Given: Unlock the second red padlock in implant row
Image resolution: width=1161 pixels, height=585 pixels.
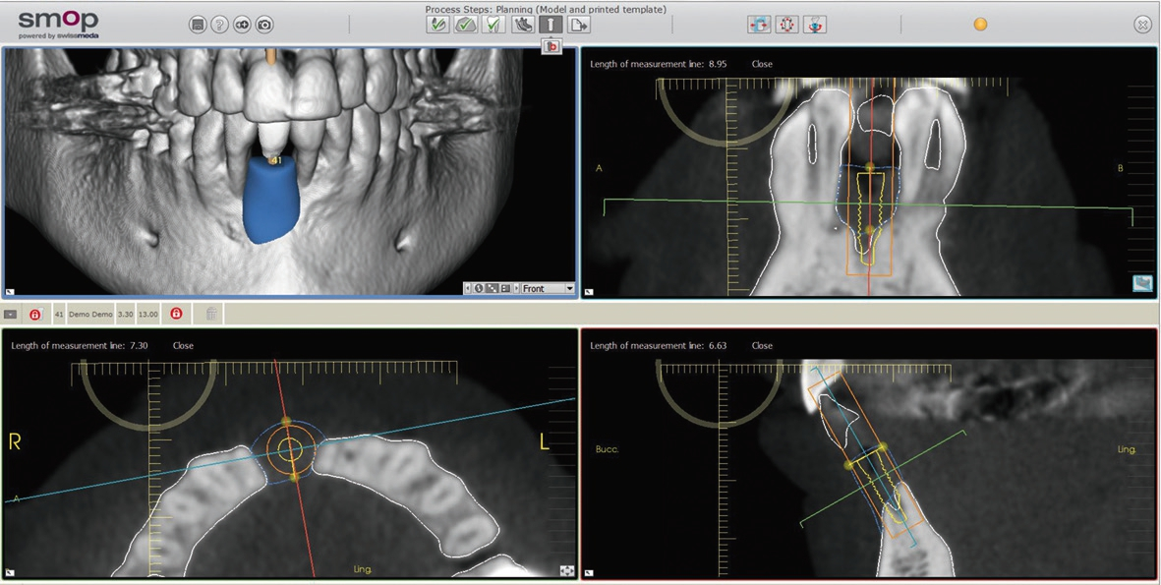Looking at the screenshot, I should point(176,313).
